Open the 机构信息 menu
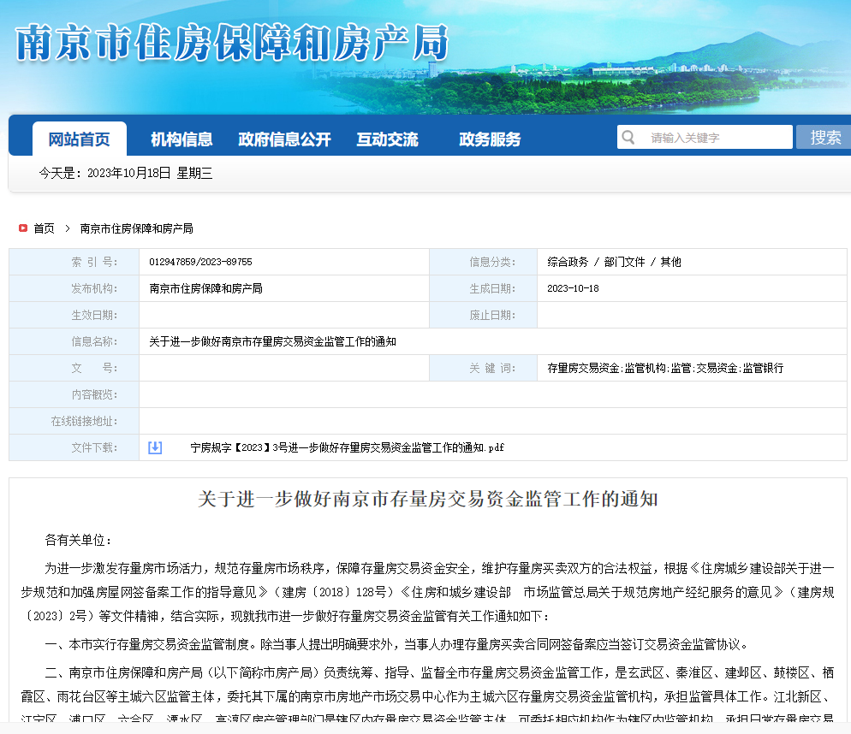 (182, 139)
